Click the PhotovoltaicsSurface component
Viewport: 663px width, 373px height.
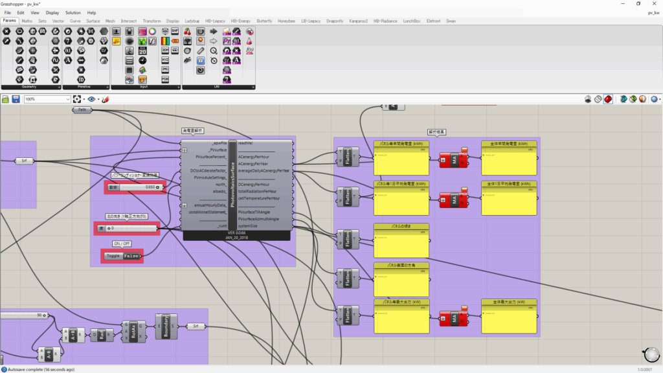click(x=232, y=185)
